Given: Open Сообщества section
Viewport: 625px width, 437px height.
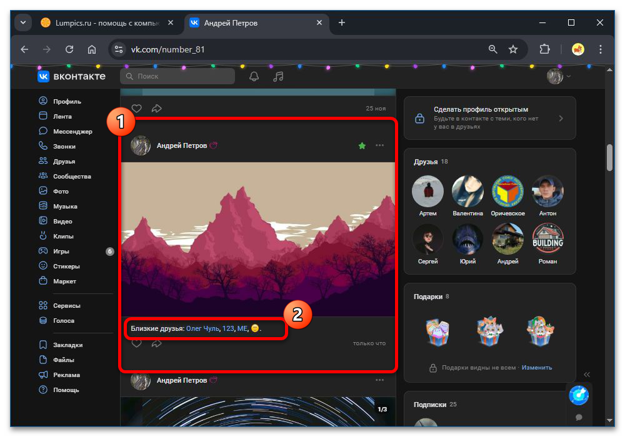Looking at the screenshot, I should [x=66, y=176].
